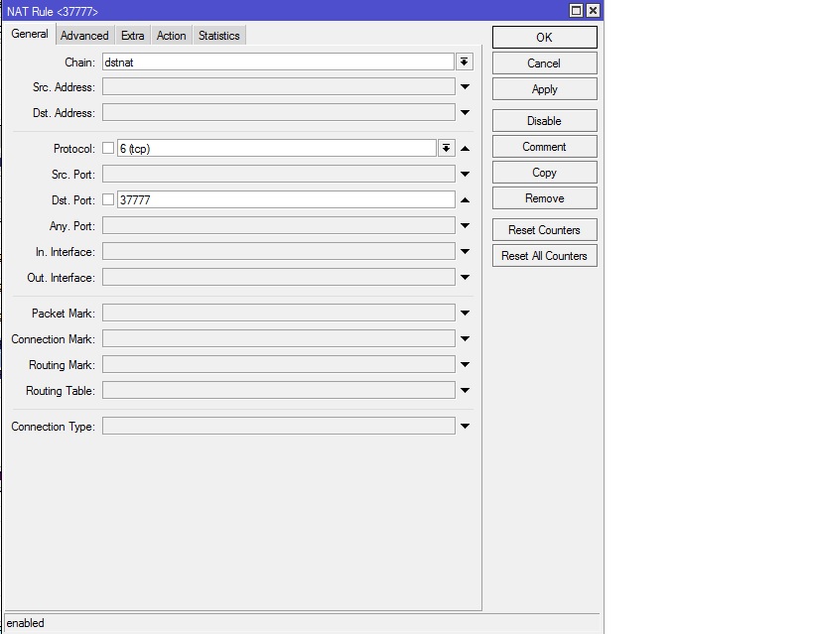The width and height of the screenshot is (813, 634).
Task: Click the Cancel button
Action: pos(544,63)
